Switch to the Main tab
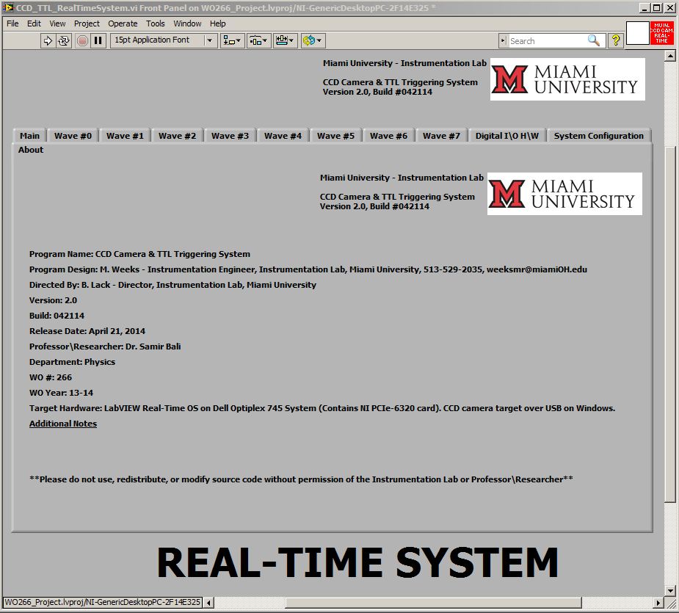This screenshot has width=679, height=613. coord(29,136)
